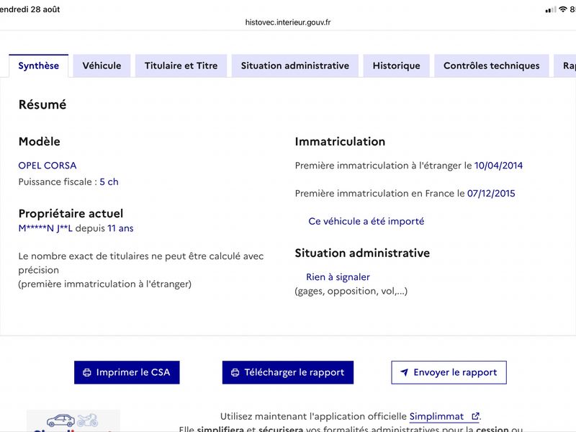
Task: Click the Envoyer le rapport button
Action: (449, 372)
